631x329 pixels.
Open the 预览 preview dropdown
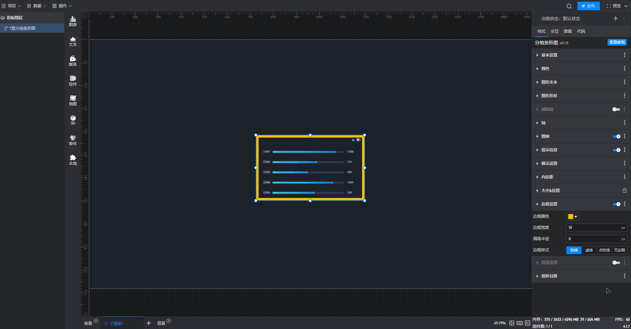pyautogui.click(x=616, y=6)
